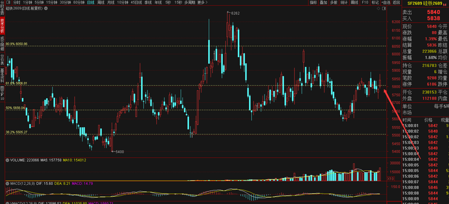Select the 15分钟 period

pyautogui.click(x=51, y=2)
